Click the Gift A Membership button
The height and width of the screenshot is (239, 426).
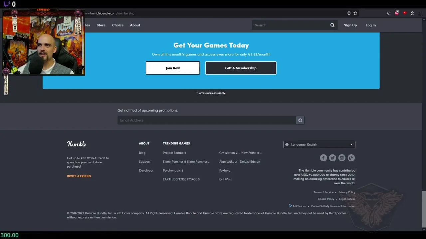coord(241,68)
